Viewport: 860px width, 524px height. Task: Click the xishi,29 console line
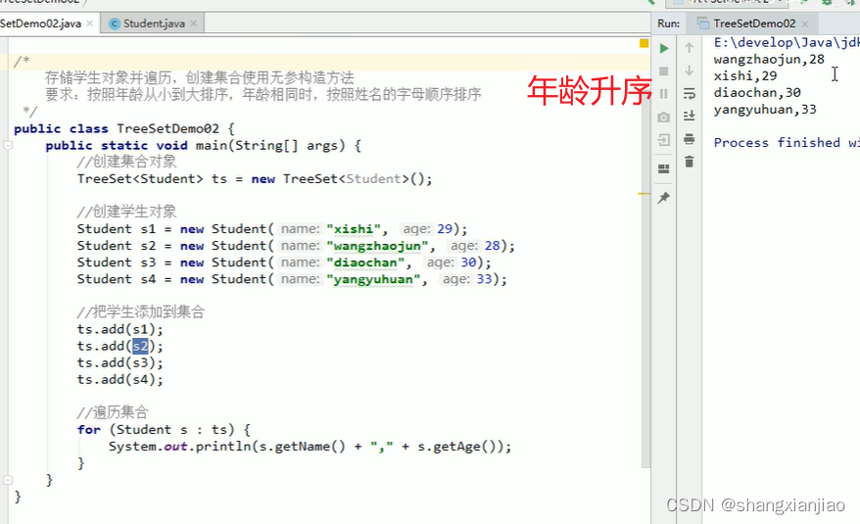click(744, 76)
